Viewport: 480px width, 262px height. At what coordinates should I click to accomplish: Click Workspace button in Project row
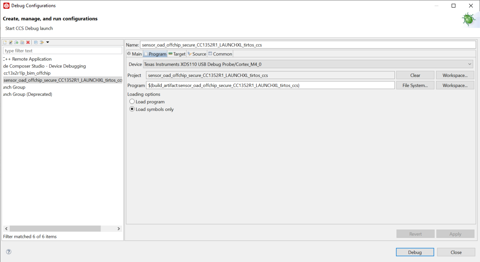(x=455, y=75)
